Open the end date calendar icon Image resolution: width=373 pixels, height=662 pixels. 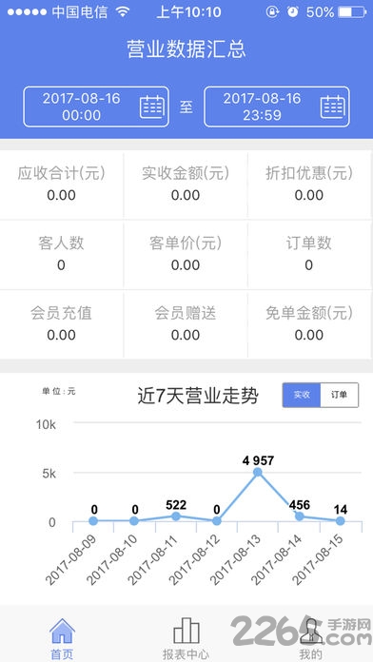point(332,107)
